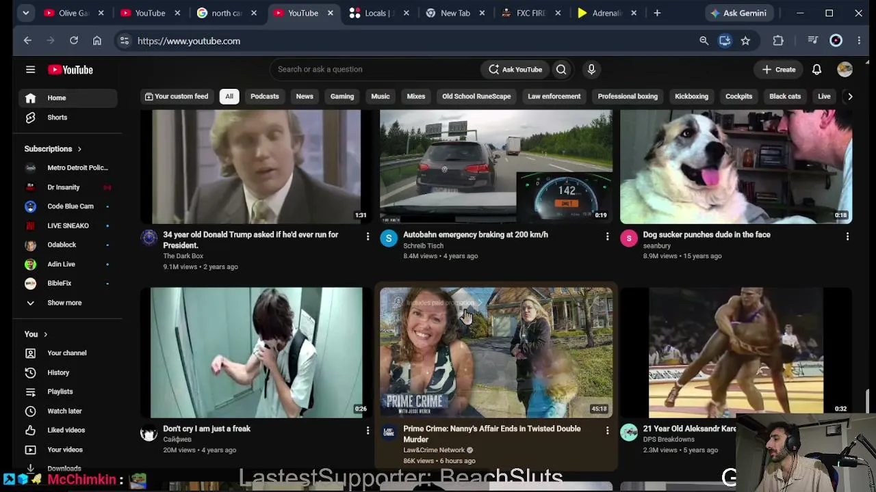Open Schreib Tisch channel avatar
876x492 pixels.
(x=389, y=238)
